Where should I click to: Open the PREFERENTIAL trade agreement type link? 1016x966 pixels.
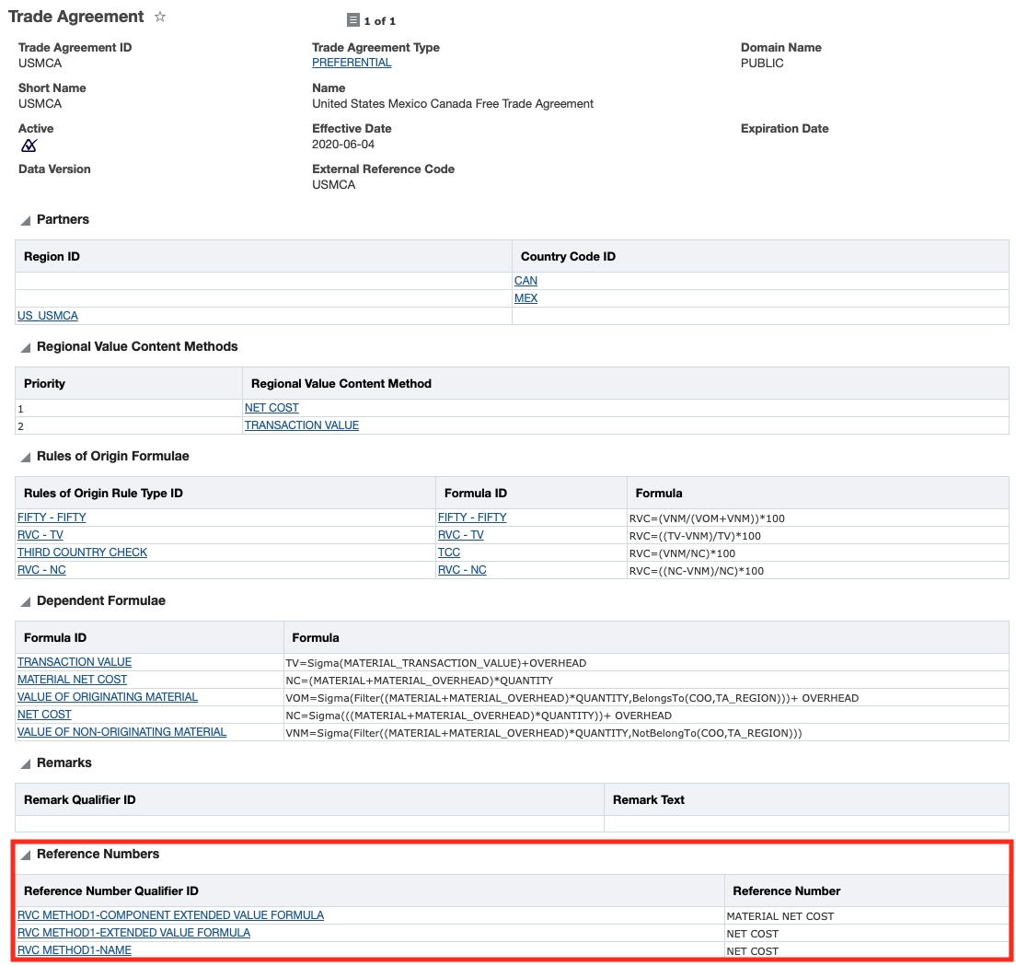[352, 63]
